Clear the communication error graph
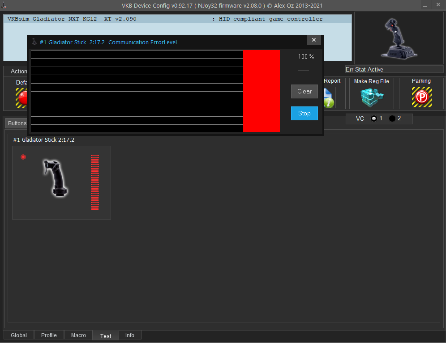446x343 pixels. click(304, 91)
